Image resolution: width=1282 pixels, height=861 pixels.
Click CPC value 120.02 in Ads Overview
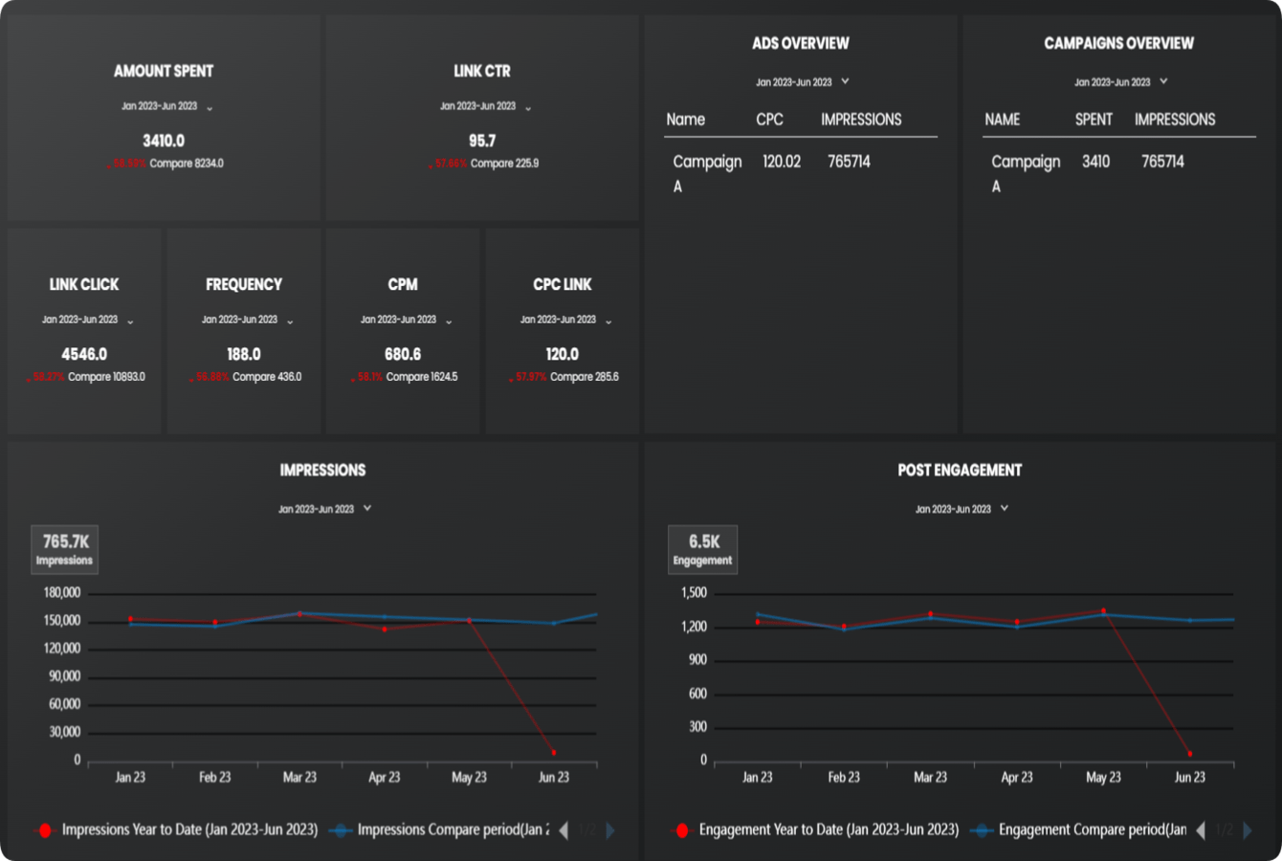[782, 162]
